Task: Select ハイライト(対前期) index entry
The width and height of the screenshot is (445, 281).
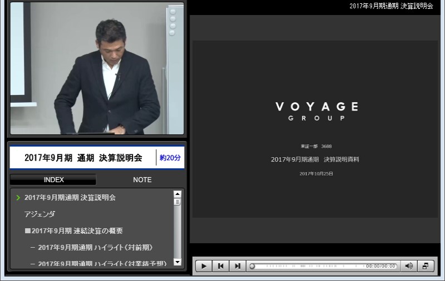Action: tap(95, 247)
